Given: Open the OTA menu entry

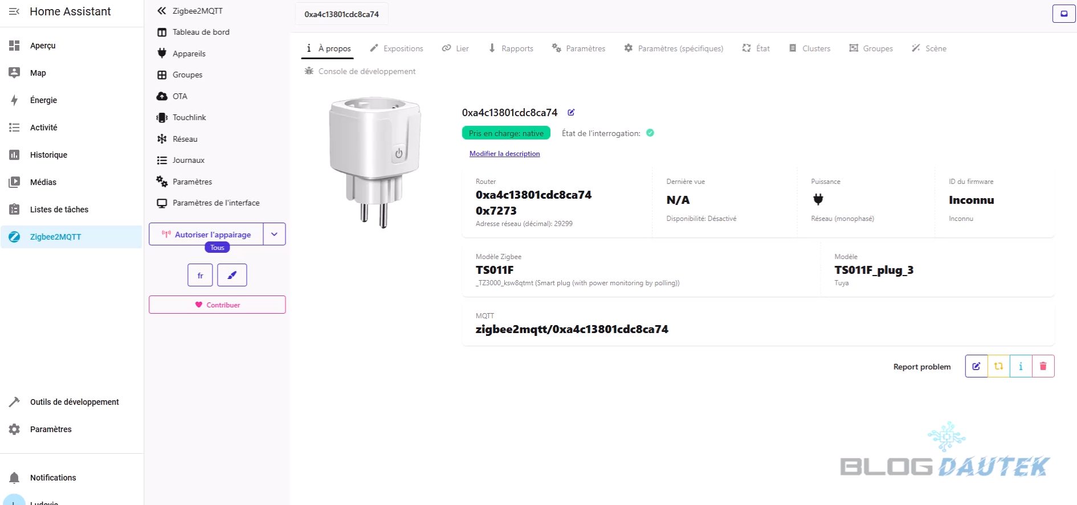Looking at the screenshot, I should tap(179, 96).
